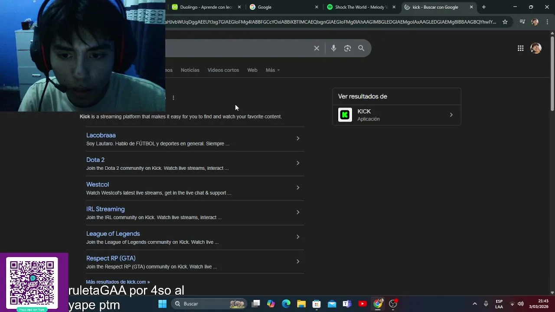The image size is (555, 312).
Task: Open three-dot options for Kick result
Action: pyautogui.click(x=173, y=97)
